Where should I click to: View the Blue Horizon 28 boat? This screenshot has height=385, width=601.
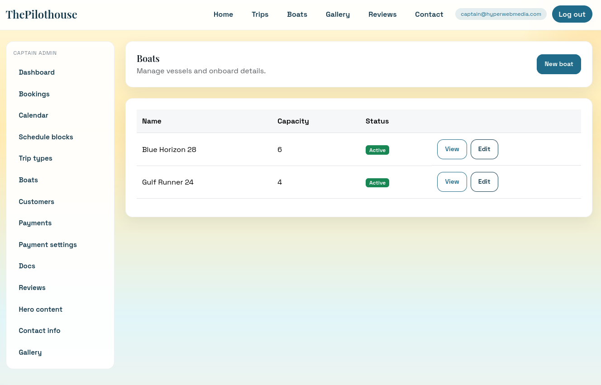(452, 149)
